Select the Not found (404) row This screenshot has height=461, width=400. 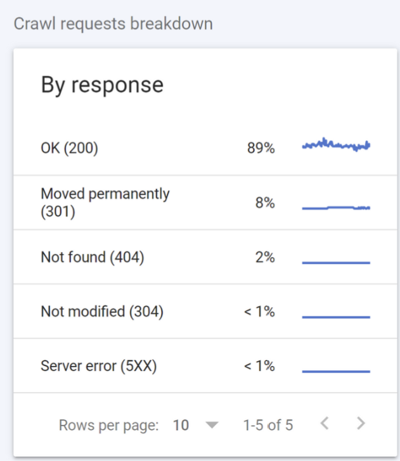click(205, 257)
